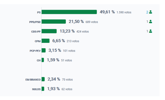The height and width of the screenshot is (100, 165).
Task: Click the person icon in PS row
Action: [x=150, y=12]
